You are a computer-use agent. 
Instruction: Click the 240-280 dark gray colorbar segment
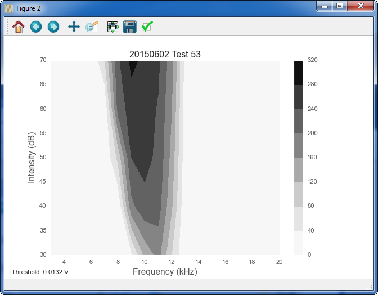[299, 97]
